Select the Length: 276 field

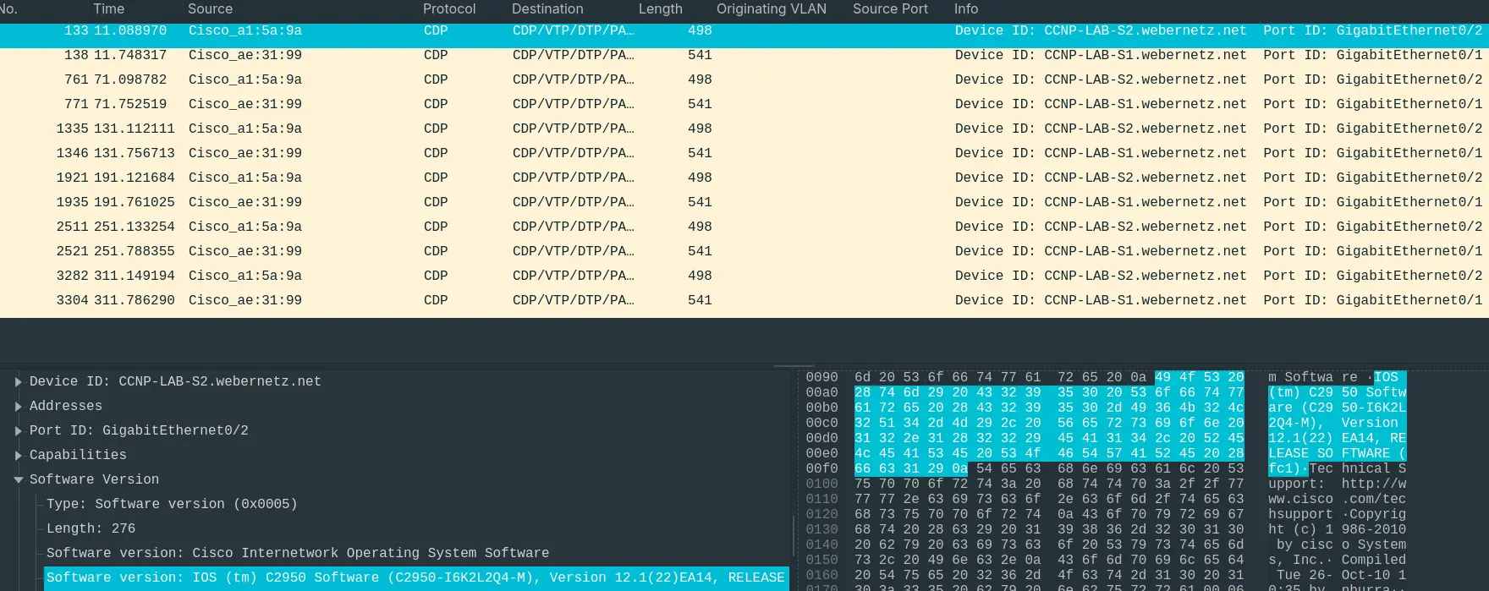click(93, 528)
